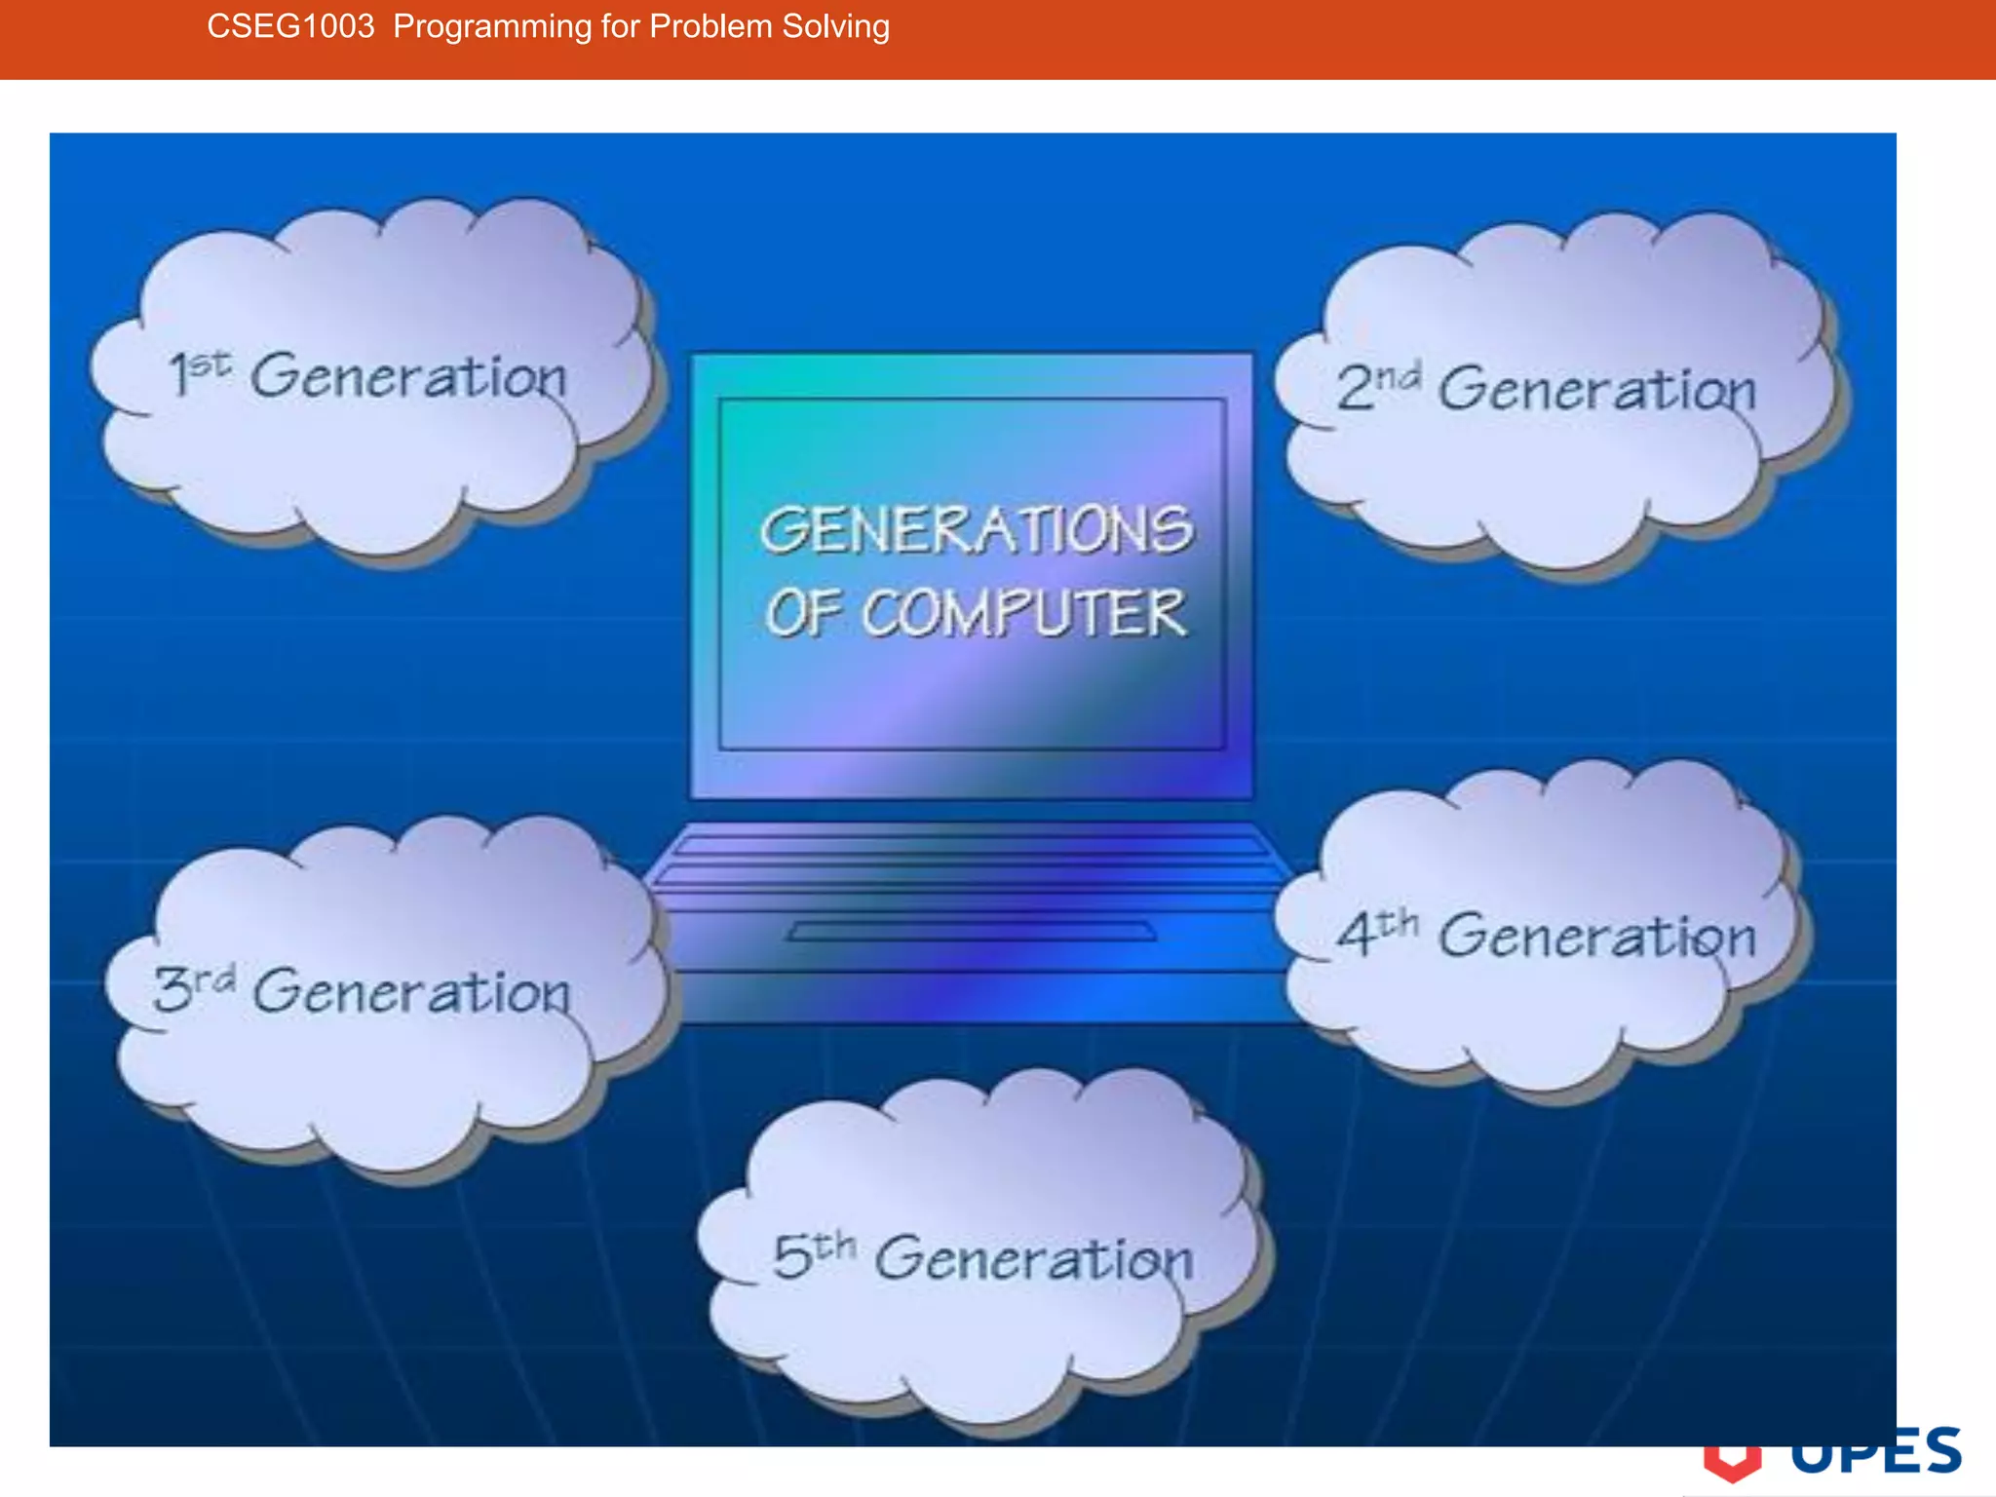Click the 'th' superscript in 5th cloud

[x=835, y=1246]
